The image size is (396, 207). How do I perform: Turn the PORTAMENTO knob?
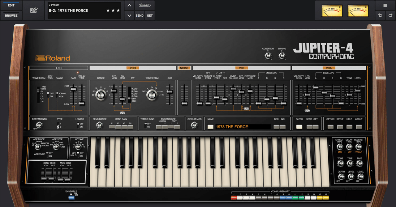(38, 125)
